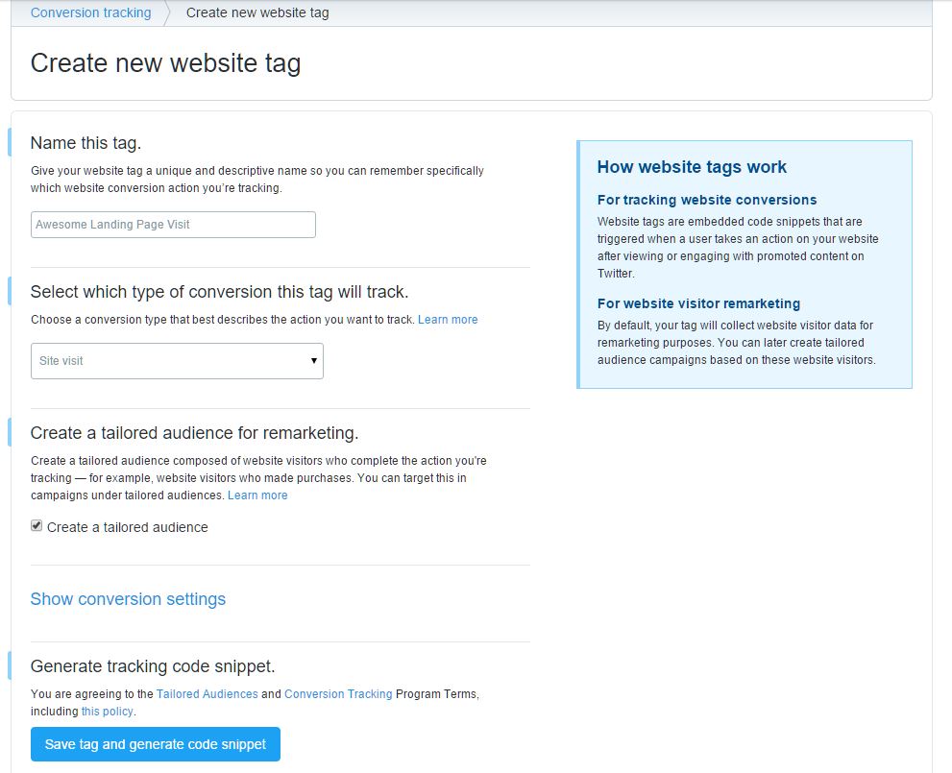Click the Conversion tracking breadcrumb link
This screenshot has width=952, height=773.
[90, 12]
